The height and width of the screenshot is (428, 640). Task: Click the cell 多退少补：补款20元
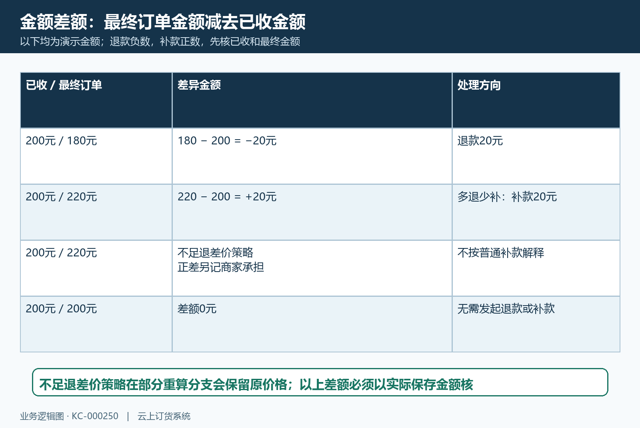536,212
